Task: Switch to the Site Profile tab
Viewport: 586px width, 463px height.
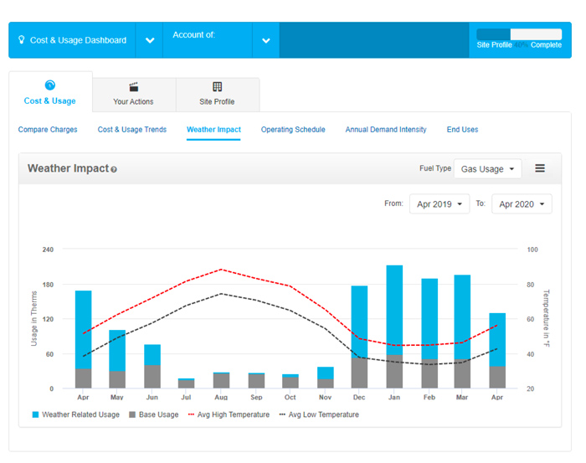Action: click(x=218, y=95)
